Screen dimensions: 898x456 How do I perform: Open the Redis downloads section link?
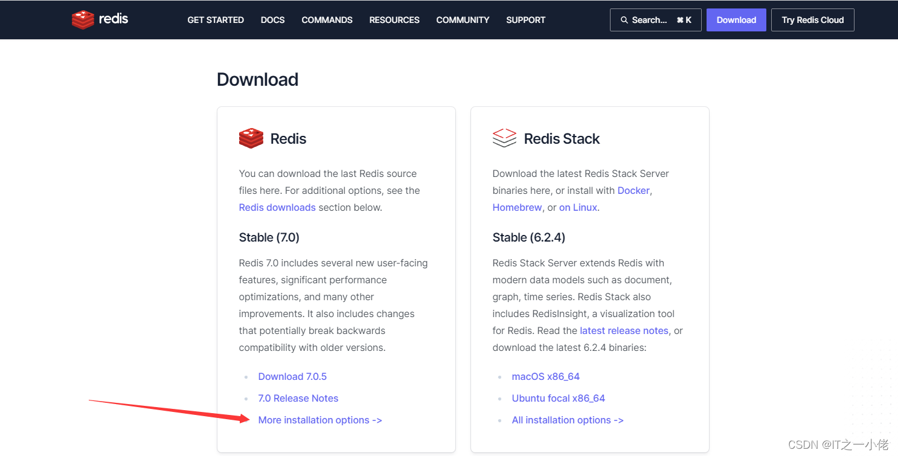pyautogui.click(x=277, y=207)
